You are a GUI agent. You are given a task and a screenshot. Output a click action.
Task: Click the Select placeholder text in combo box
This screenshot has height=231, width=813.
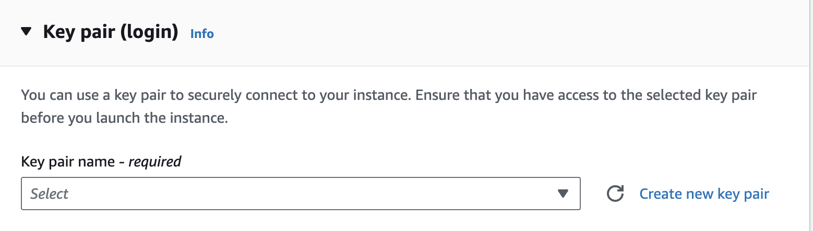[50, 194]
